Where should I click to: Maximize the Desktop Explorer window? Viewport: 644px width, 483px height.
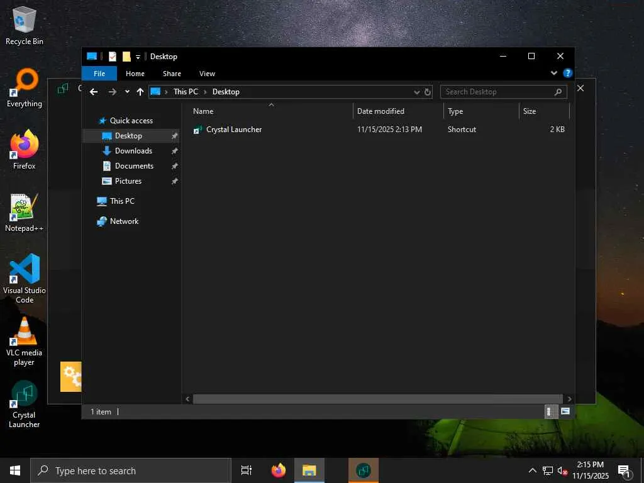click(531, 56)
